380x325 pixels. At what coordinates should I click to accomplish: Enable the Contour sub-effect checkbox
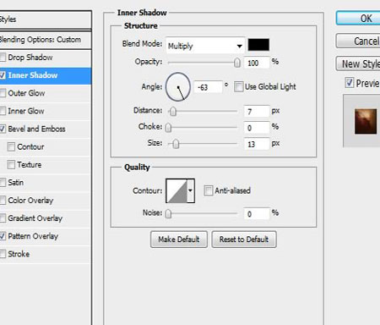[x=11, y=146]
